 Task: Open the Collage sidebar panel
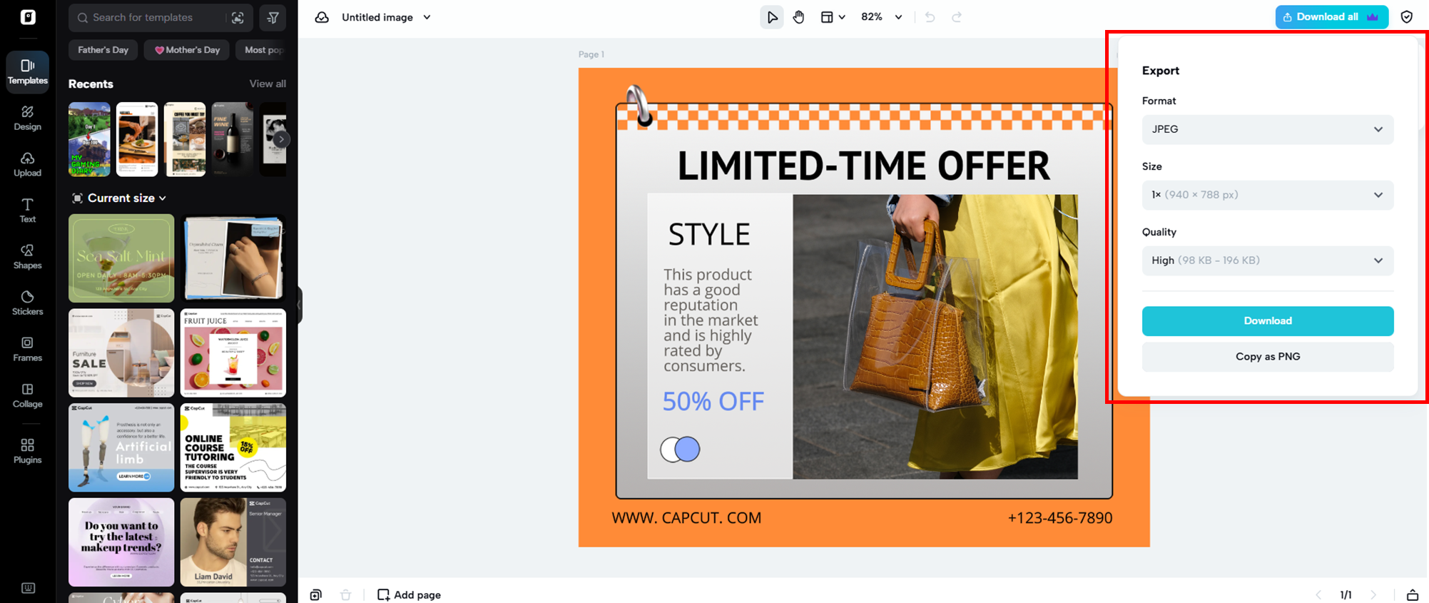[28, 395]
